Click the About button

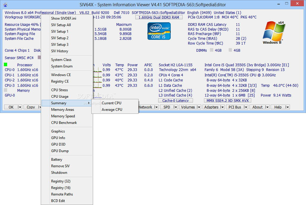[258, 107]
